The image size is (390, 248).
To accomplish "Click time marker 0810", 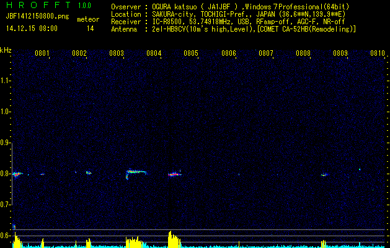I will (378, 53).
